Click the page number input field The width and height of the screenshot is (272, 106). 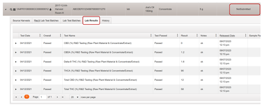[43, 97]
